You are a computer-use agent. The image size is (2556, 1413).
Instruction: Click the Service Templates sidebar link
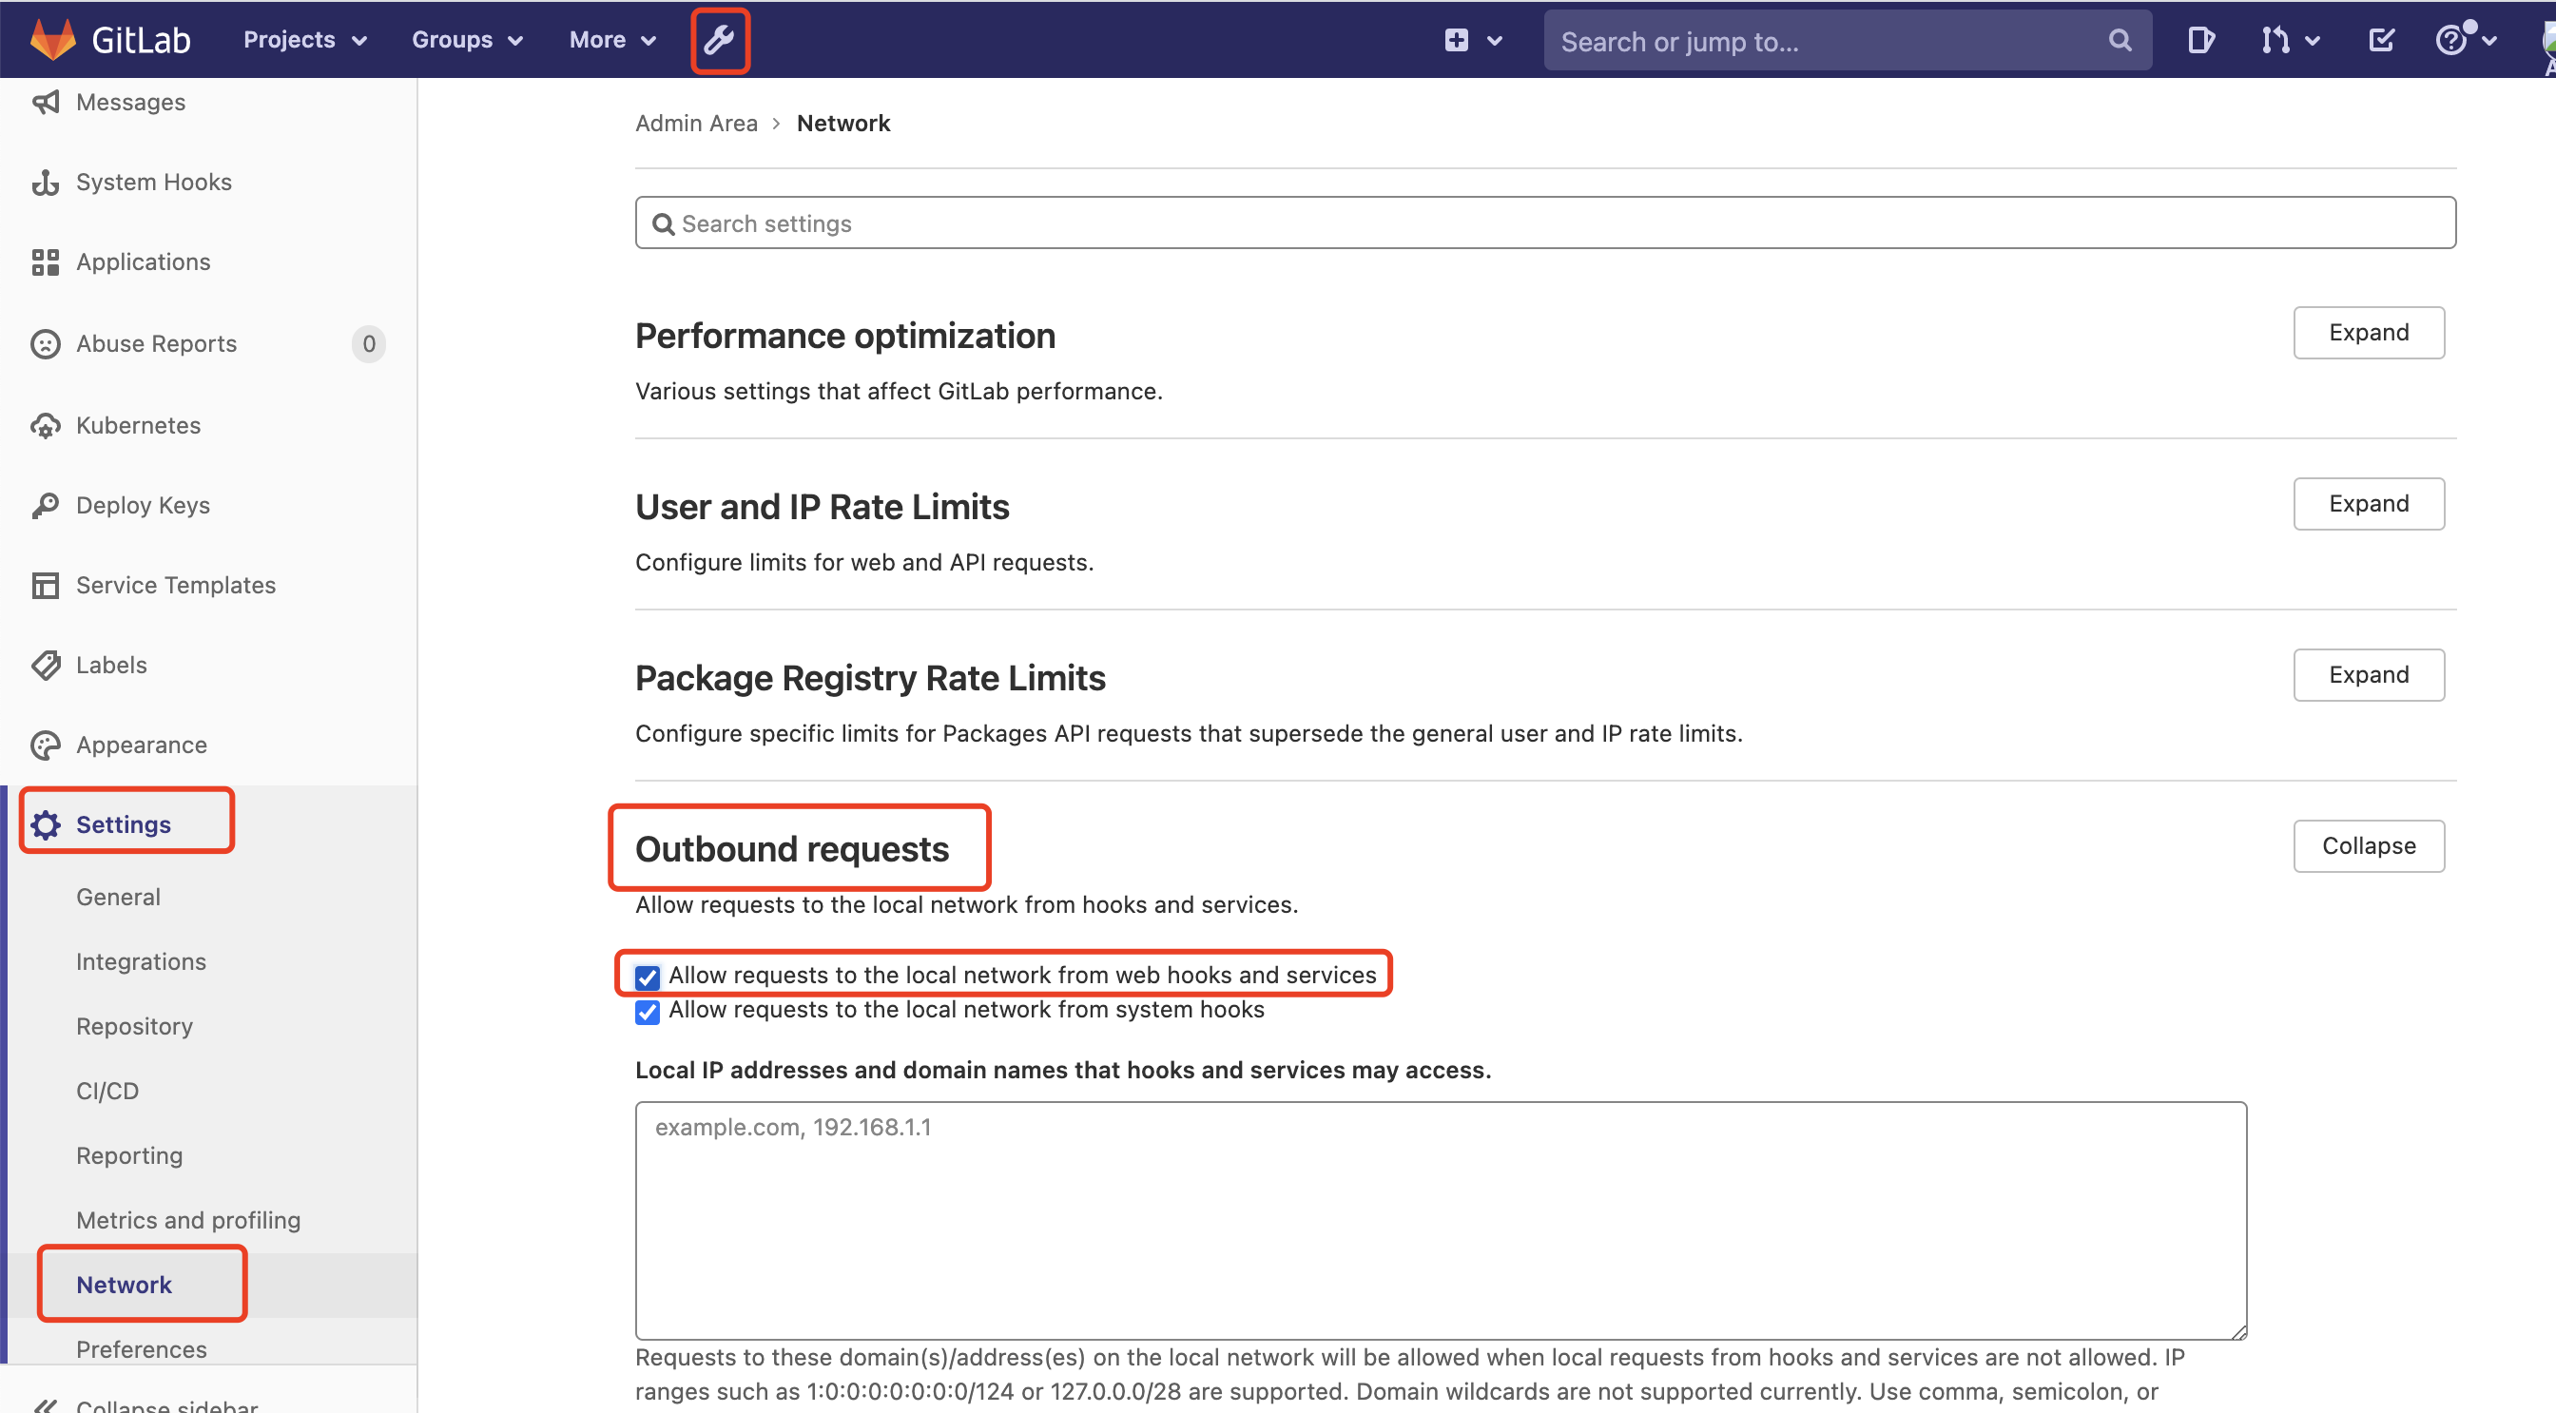(176, 586)
